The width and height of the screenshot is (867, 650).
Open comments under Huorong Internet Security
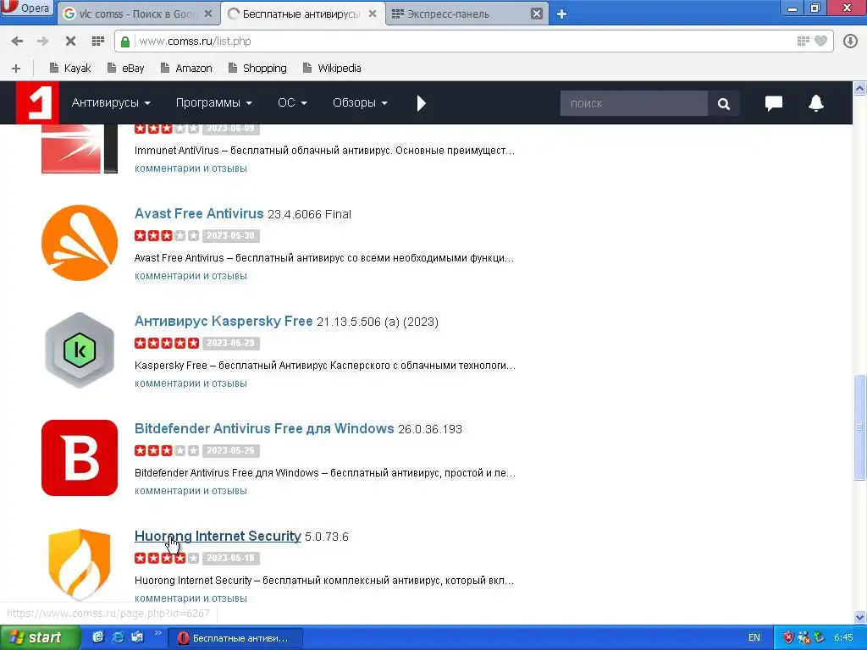pyautogui.click(x=191, y=598)
